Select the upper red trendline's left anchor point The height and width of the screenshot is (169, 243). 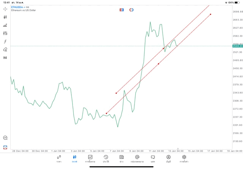(x=116, y=93)
